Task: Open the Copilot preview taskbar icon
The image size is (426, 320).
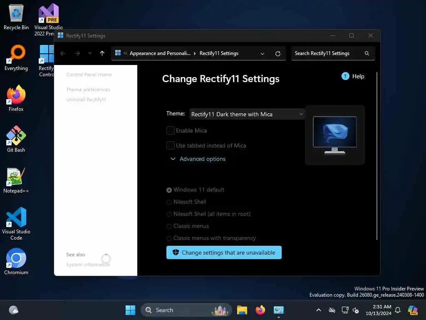Action: (x=413, y=310)
